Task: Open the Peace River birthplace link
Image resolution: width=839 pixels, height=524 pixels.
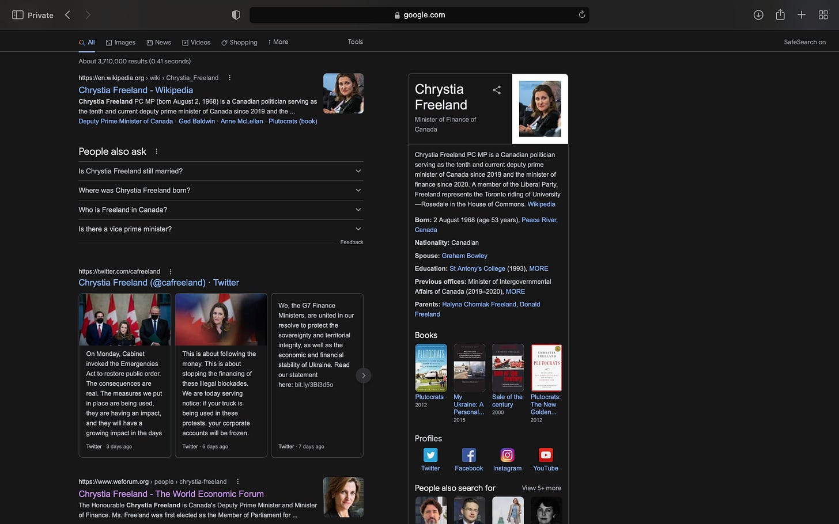Action: 539,220
